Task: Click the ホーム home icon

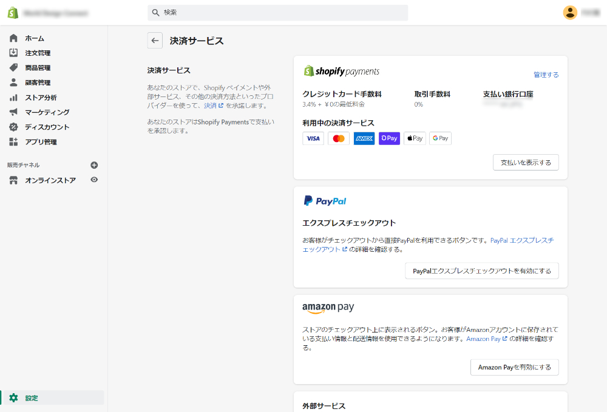Action: pos(13,38)
